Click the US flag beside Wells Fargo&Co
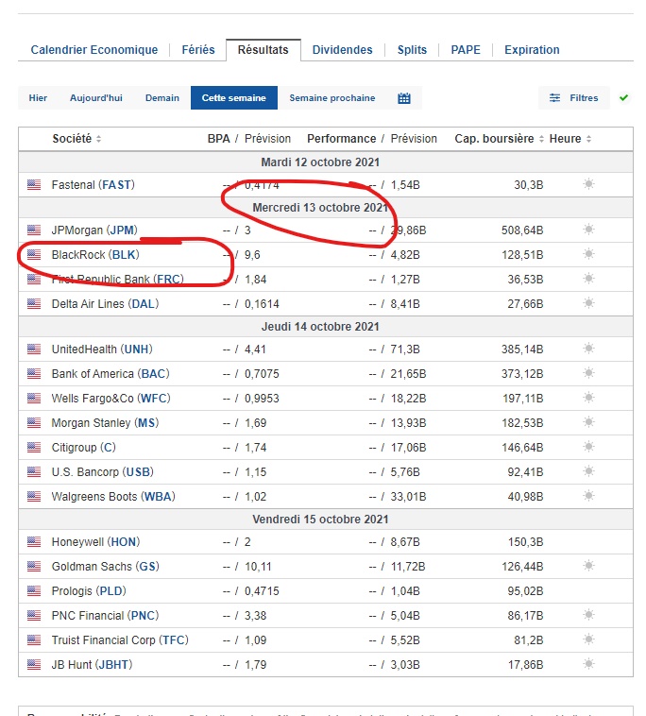This screenshot has height=716, width=646. coord(34,399)
